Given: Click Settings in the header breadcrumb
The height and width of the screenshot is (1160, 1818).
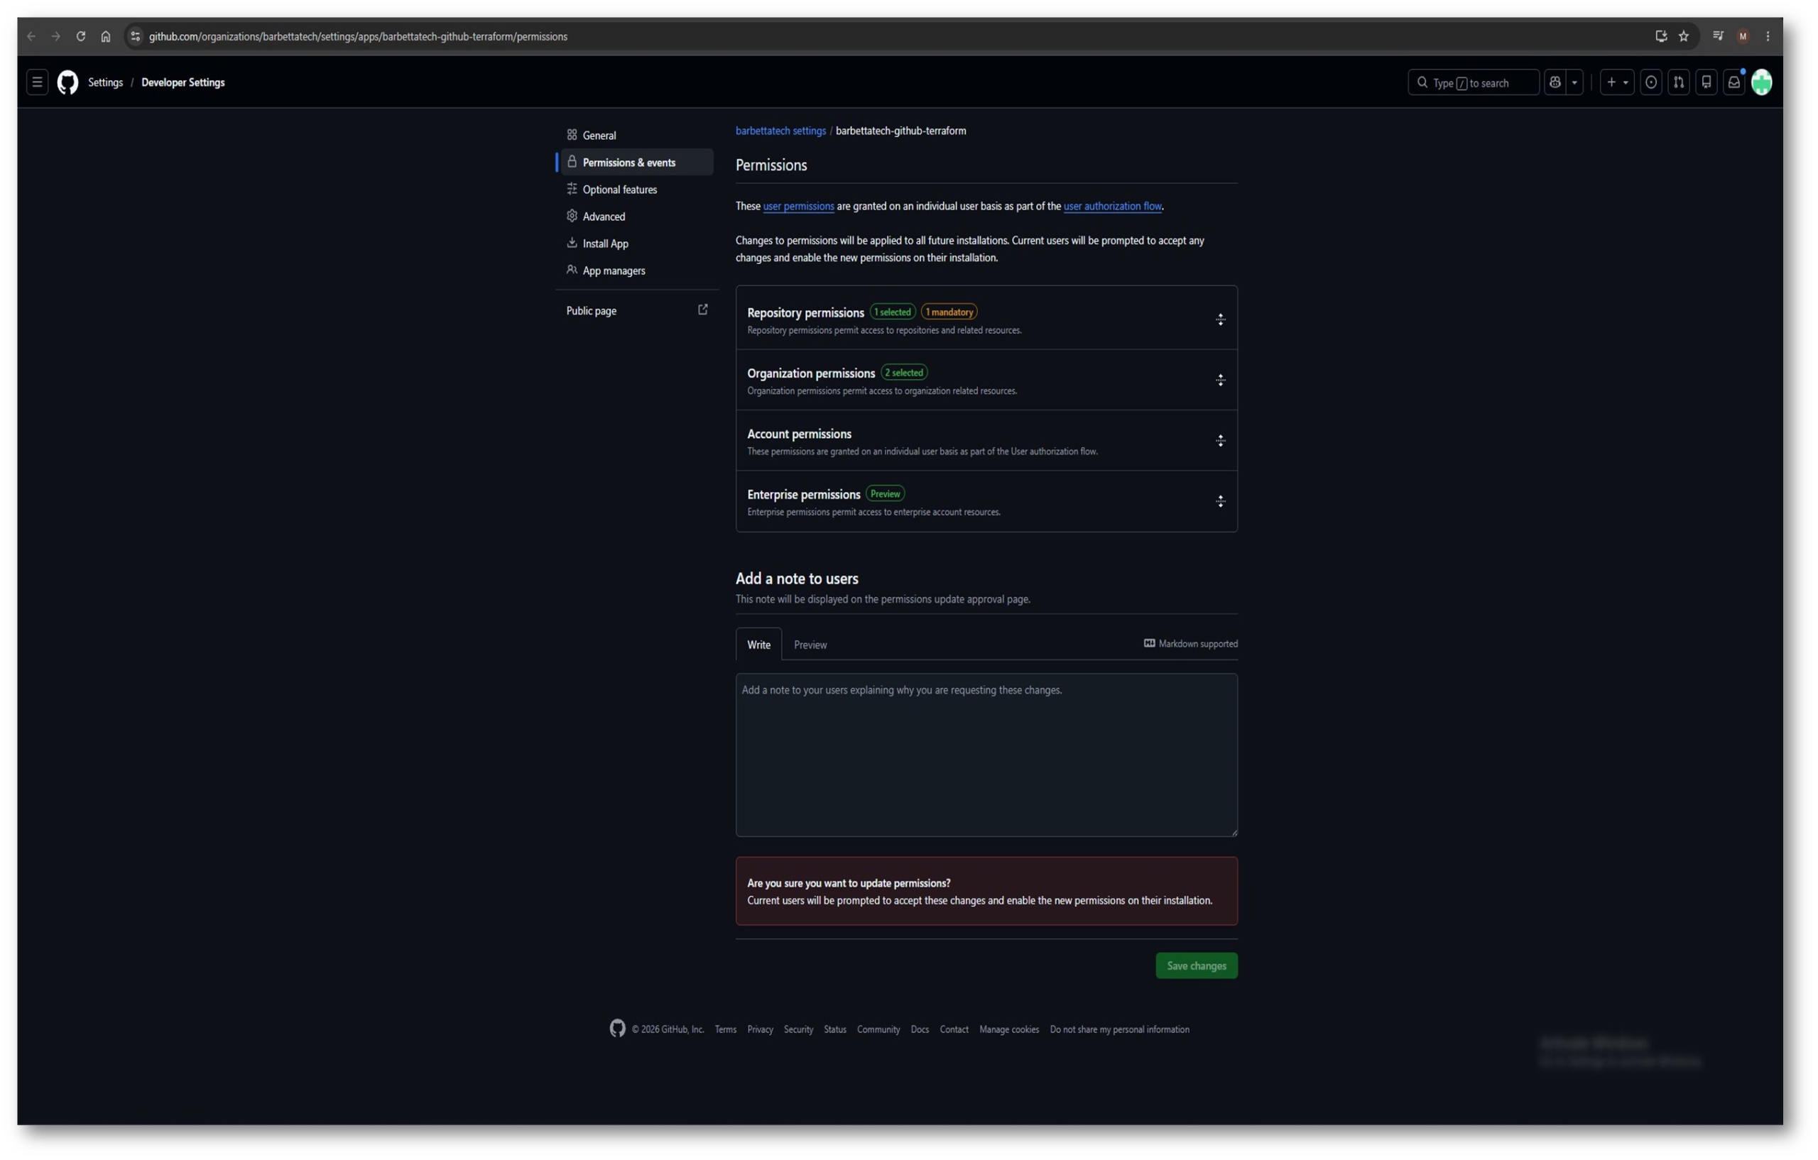Looking at the screenshot, I should point(105,82).
